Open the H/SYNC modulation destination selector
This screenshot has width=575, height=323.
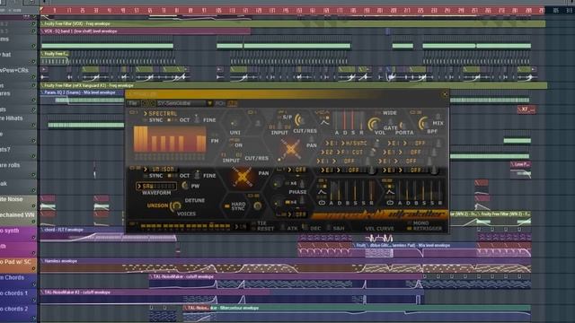(354, 144)
